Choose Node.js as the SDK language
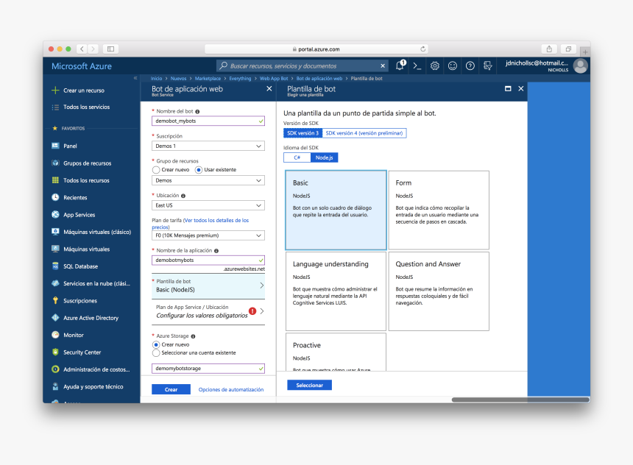 click(x=324, y=157)
